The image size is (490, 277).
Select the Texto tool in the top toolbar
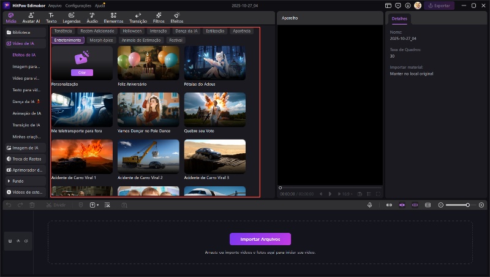click(51, 17)
